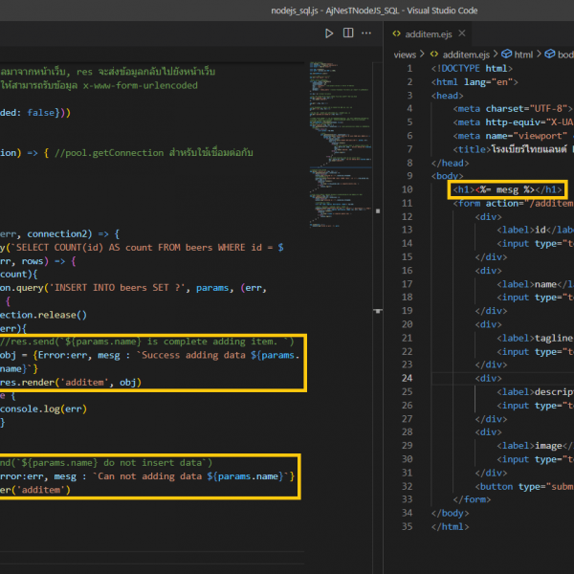The height and width of the screenshot is (574, 574).
Task: Click the additem.ejs file icon in breadcrumb
Action: pos(434,55)
